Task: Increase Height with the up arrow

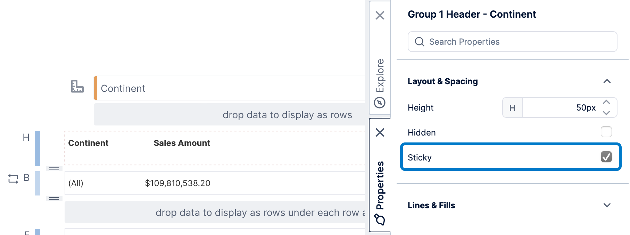Action: coord(606,102)
